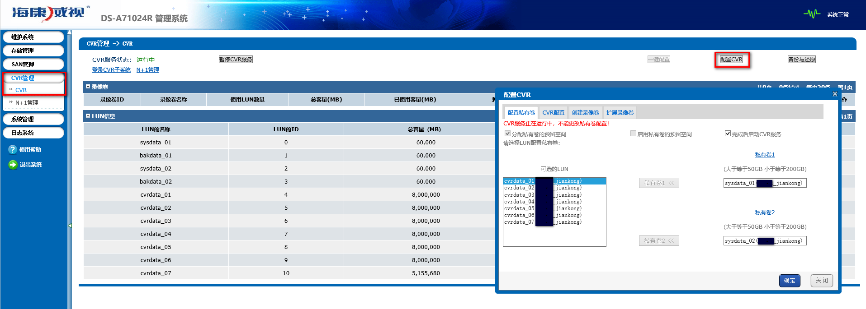Select cvrdata_02 in the available LUN list
The height and width of the screenshot is (309, 866).
coord(554,188)
